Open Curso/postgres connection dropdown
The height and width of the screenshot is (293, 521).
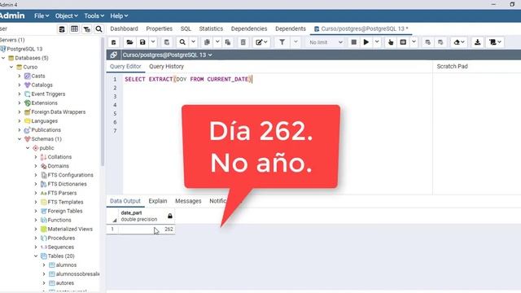click(167, 55)
